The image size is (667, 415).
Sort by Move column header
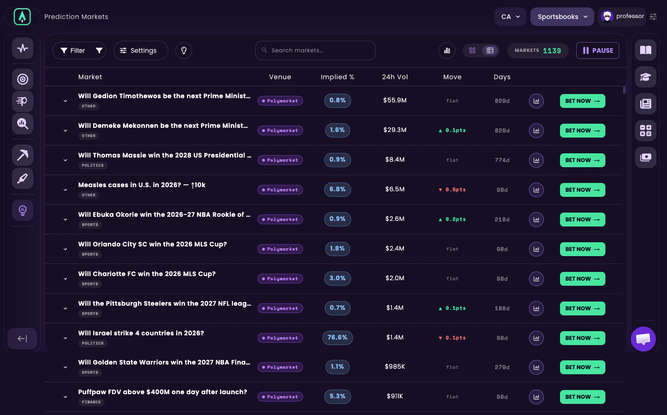[x=453, y=77]
